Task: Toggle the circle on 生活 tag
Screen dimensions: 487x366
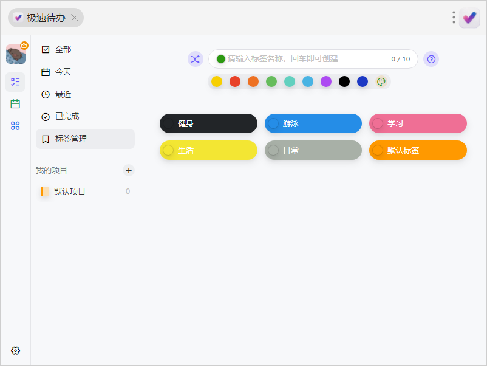Action: point(168,150)
